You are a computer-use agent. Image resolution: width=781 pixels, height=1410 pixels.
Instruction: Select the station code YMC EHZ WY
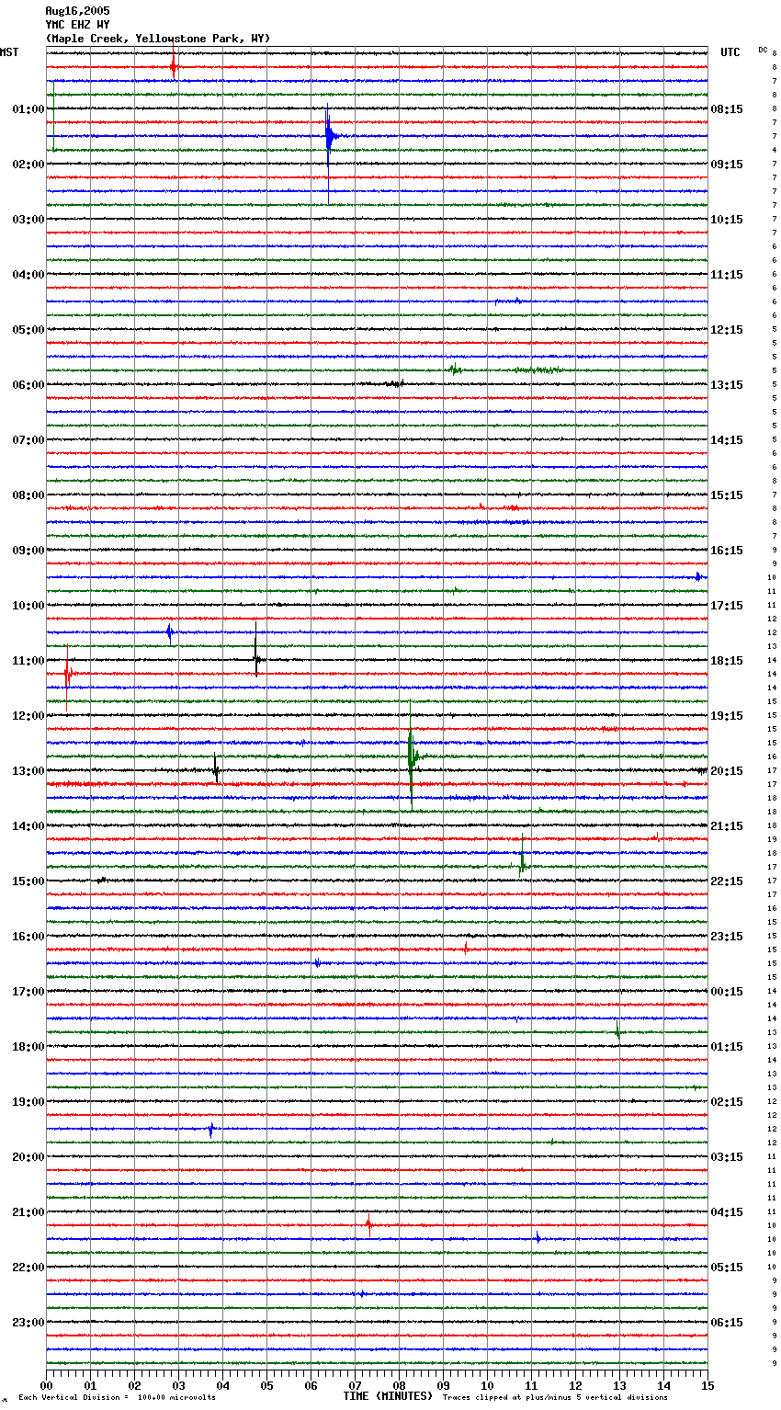[77, 25]
